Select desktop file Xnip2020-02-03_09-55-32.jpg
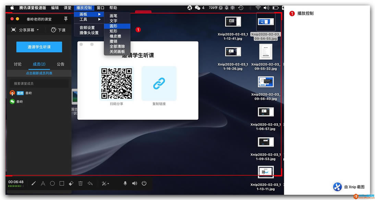 266,57
